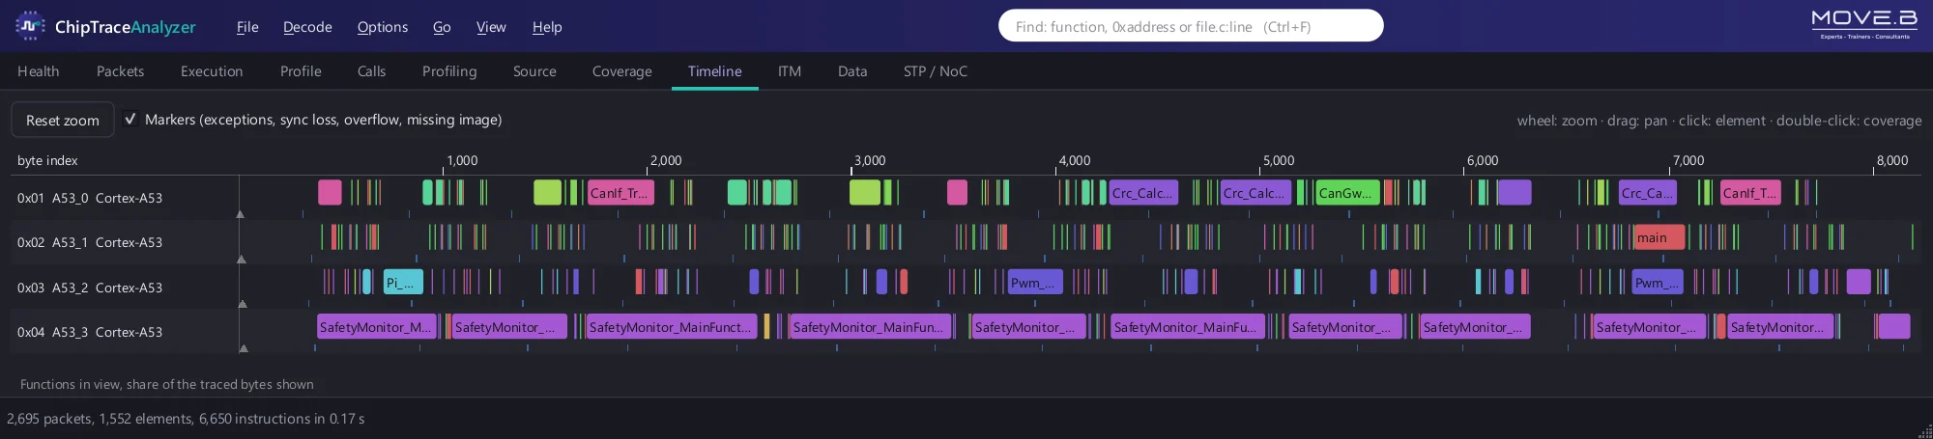The width and height of the screenshot is (1933, 439).
Task: Click the 5,000 tick on byte axis
Action: (x=1279, y=160)
